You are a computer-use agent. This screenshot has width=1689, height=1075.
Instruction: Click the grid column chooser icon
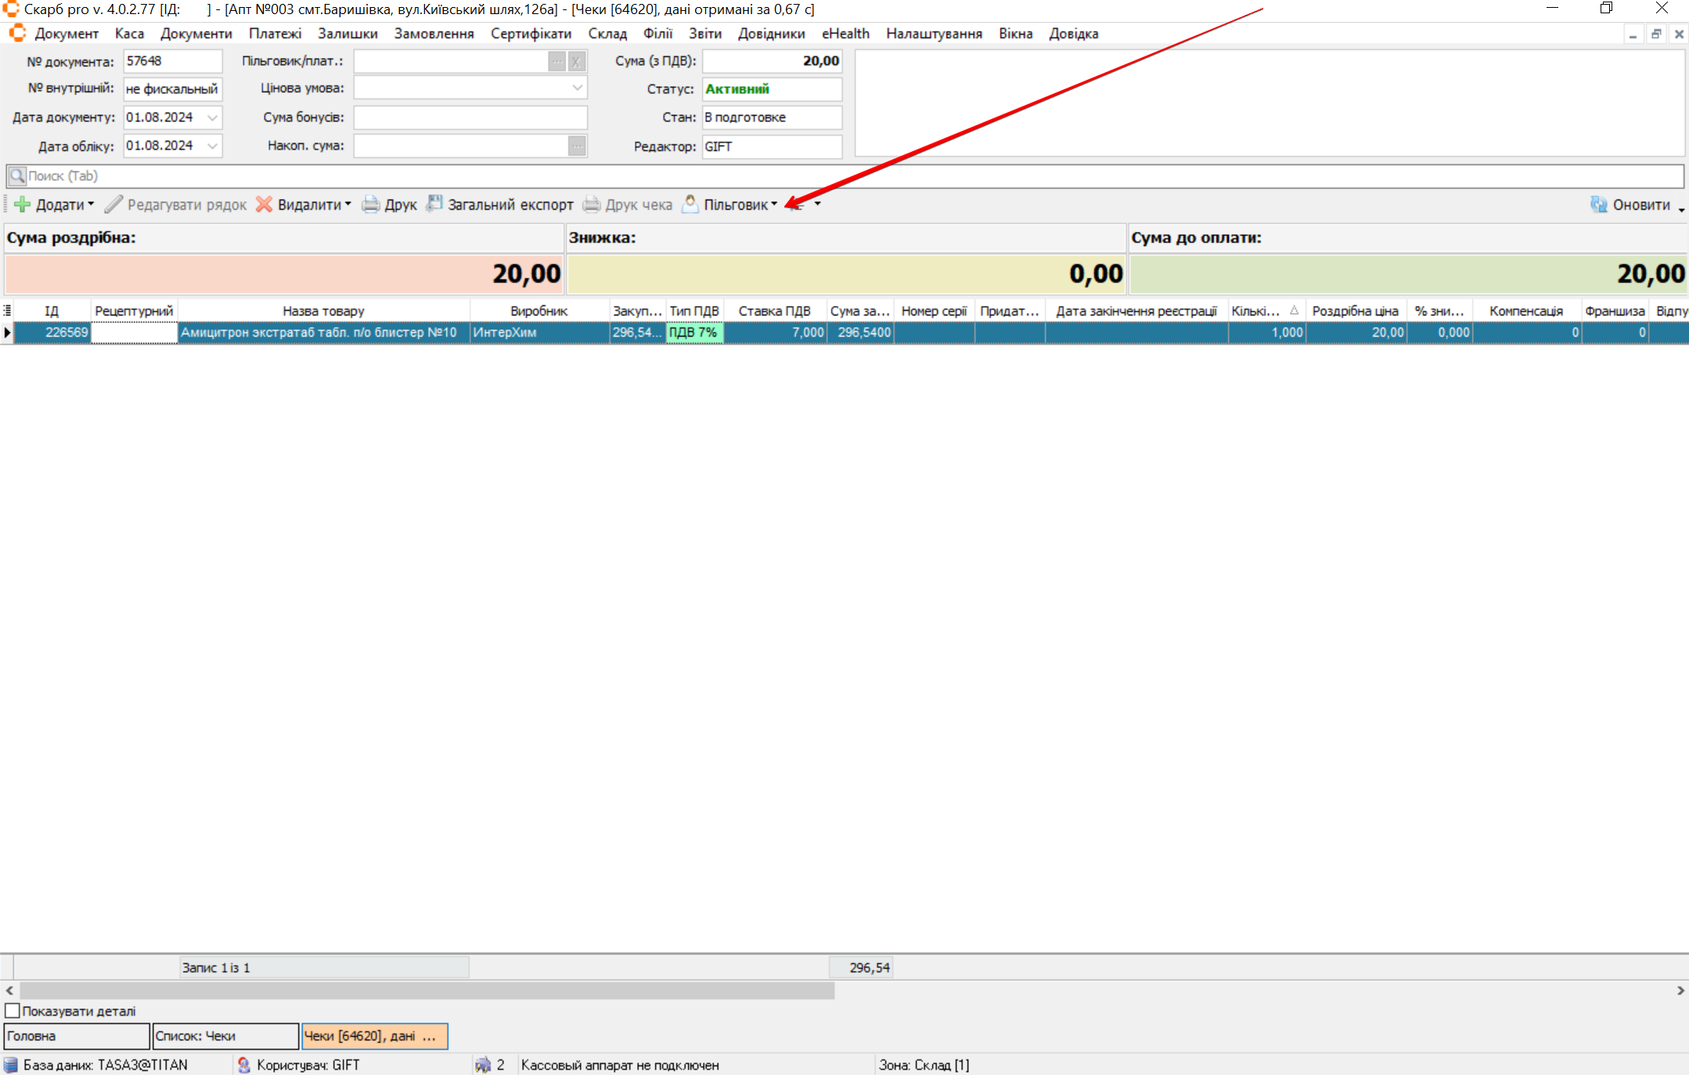point(7,310)
